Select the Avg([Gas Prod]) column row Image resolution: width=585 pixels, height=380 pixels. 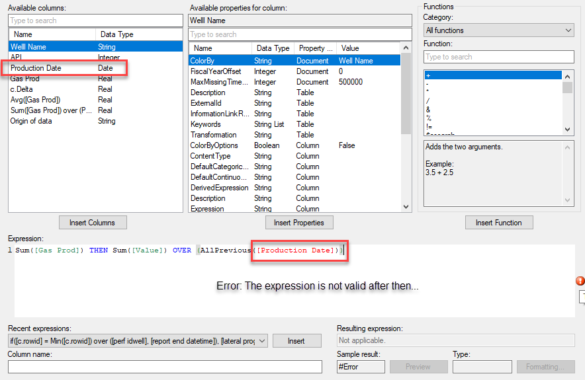(x=95, y=100)
